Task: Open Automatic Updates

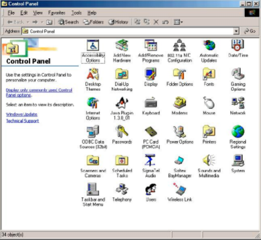Action: 209,51
